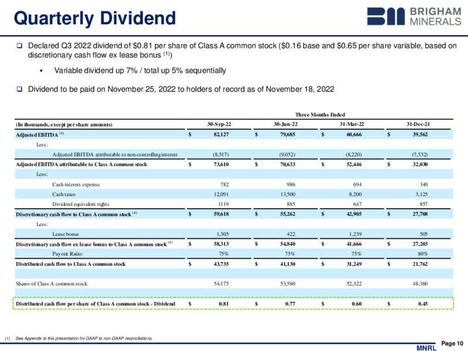Click share count value 52,322
Screen dimensions: 468x351
pyautogui.click(x=354, y=284)
